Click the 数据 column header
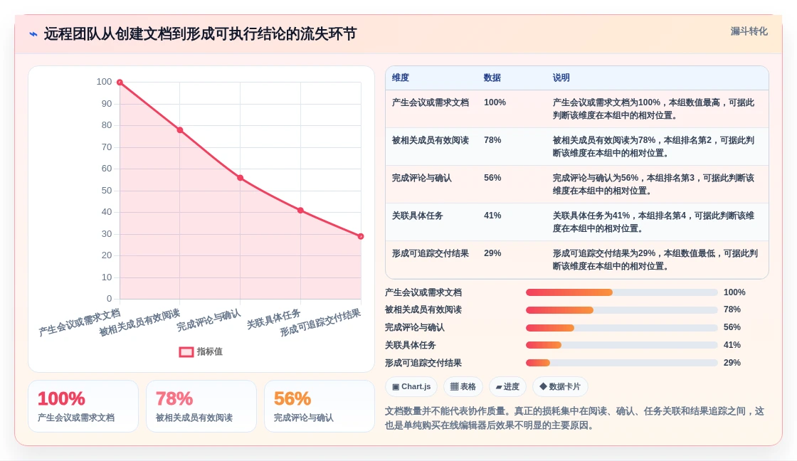Viewport: 797px width, 461px height. (492, 78)
